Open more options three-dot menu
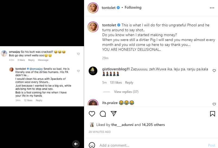Screen dimensions: 218x148 coord(212,8)
